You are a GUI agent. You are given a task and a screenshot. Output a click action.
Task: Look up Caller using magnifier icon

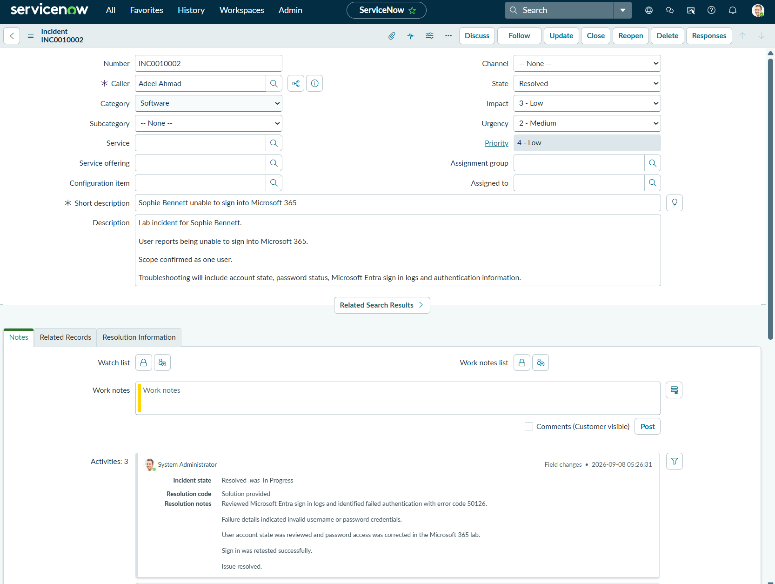(x=274, y=83)
